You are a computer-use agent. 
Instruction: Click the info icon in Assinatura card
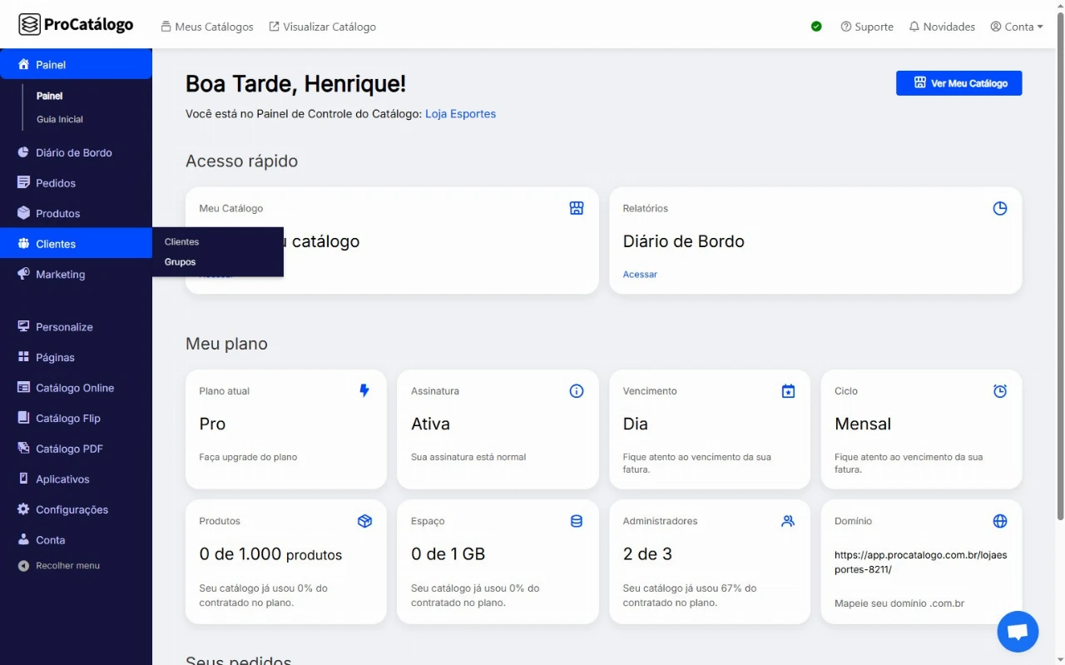point(576,391)
